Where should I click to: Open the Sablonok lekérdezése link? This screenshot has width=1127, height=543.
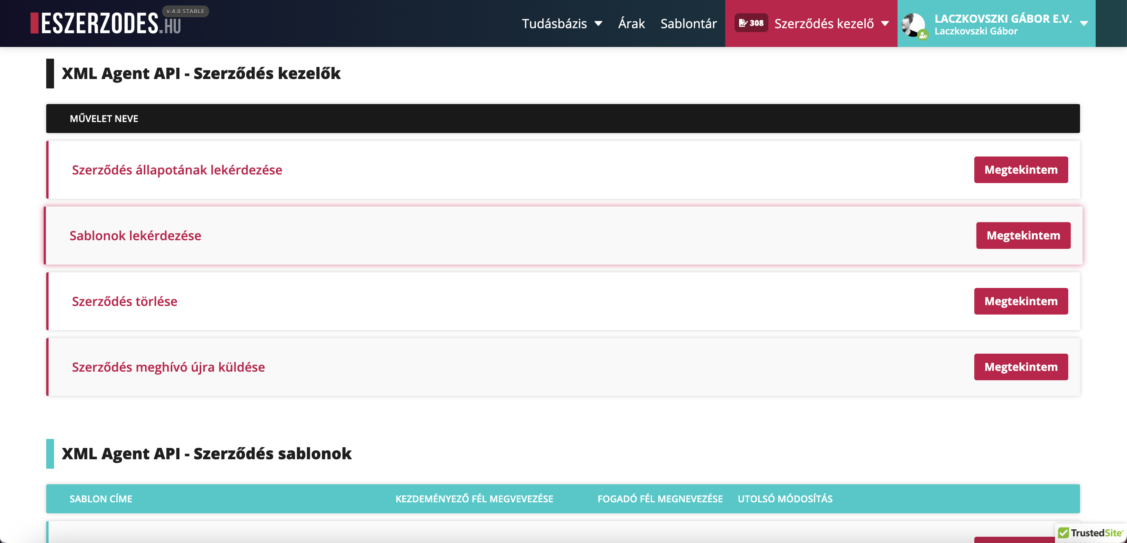[135, 236]
